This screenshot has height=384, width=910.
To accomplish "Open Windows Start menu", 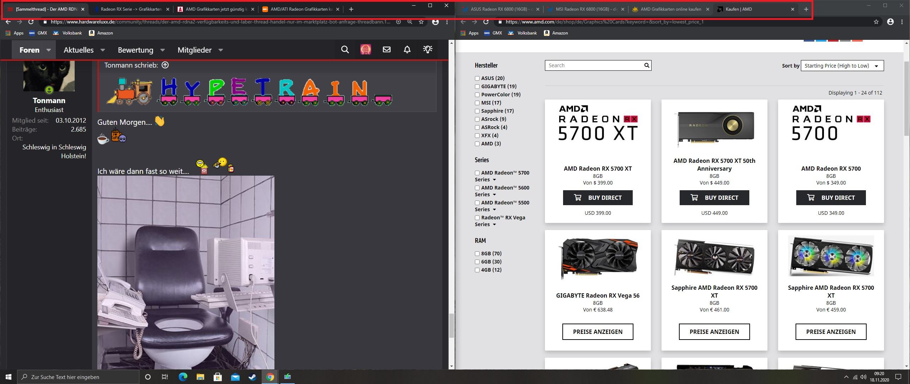I will pos(9,377).
